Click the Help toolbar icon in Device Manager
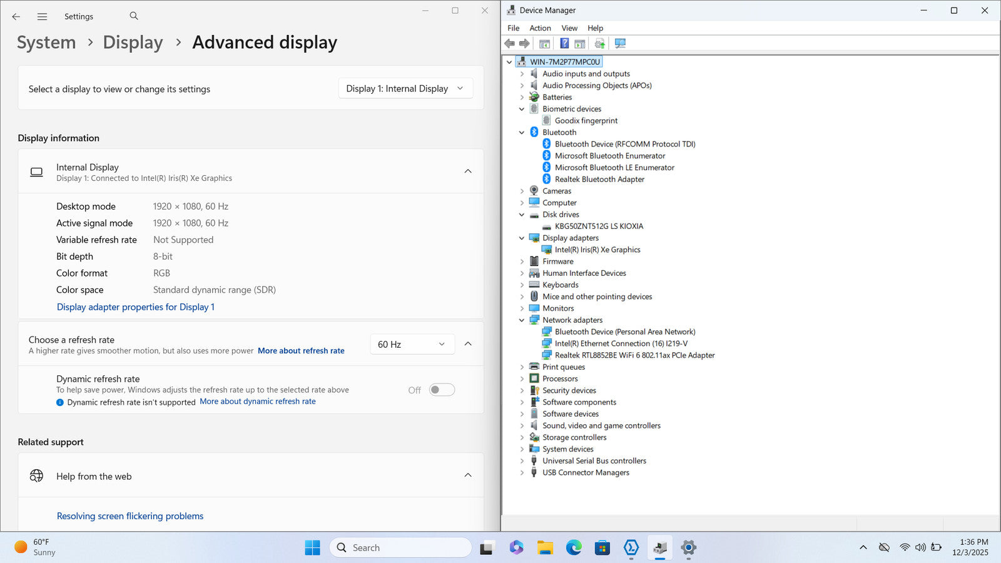The height and width of the screenshot is (563, 1001). click(564, 43)
